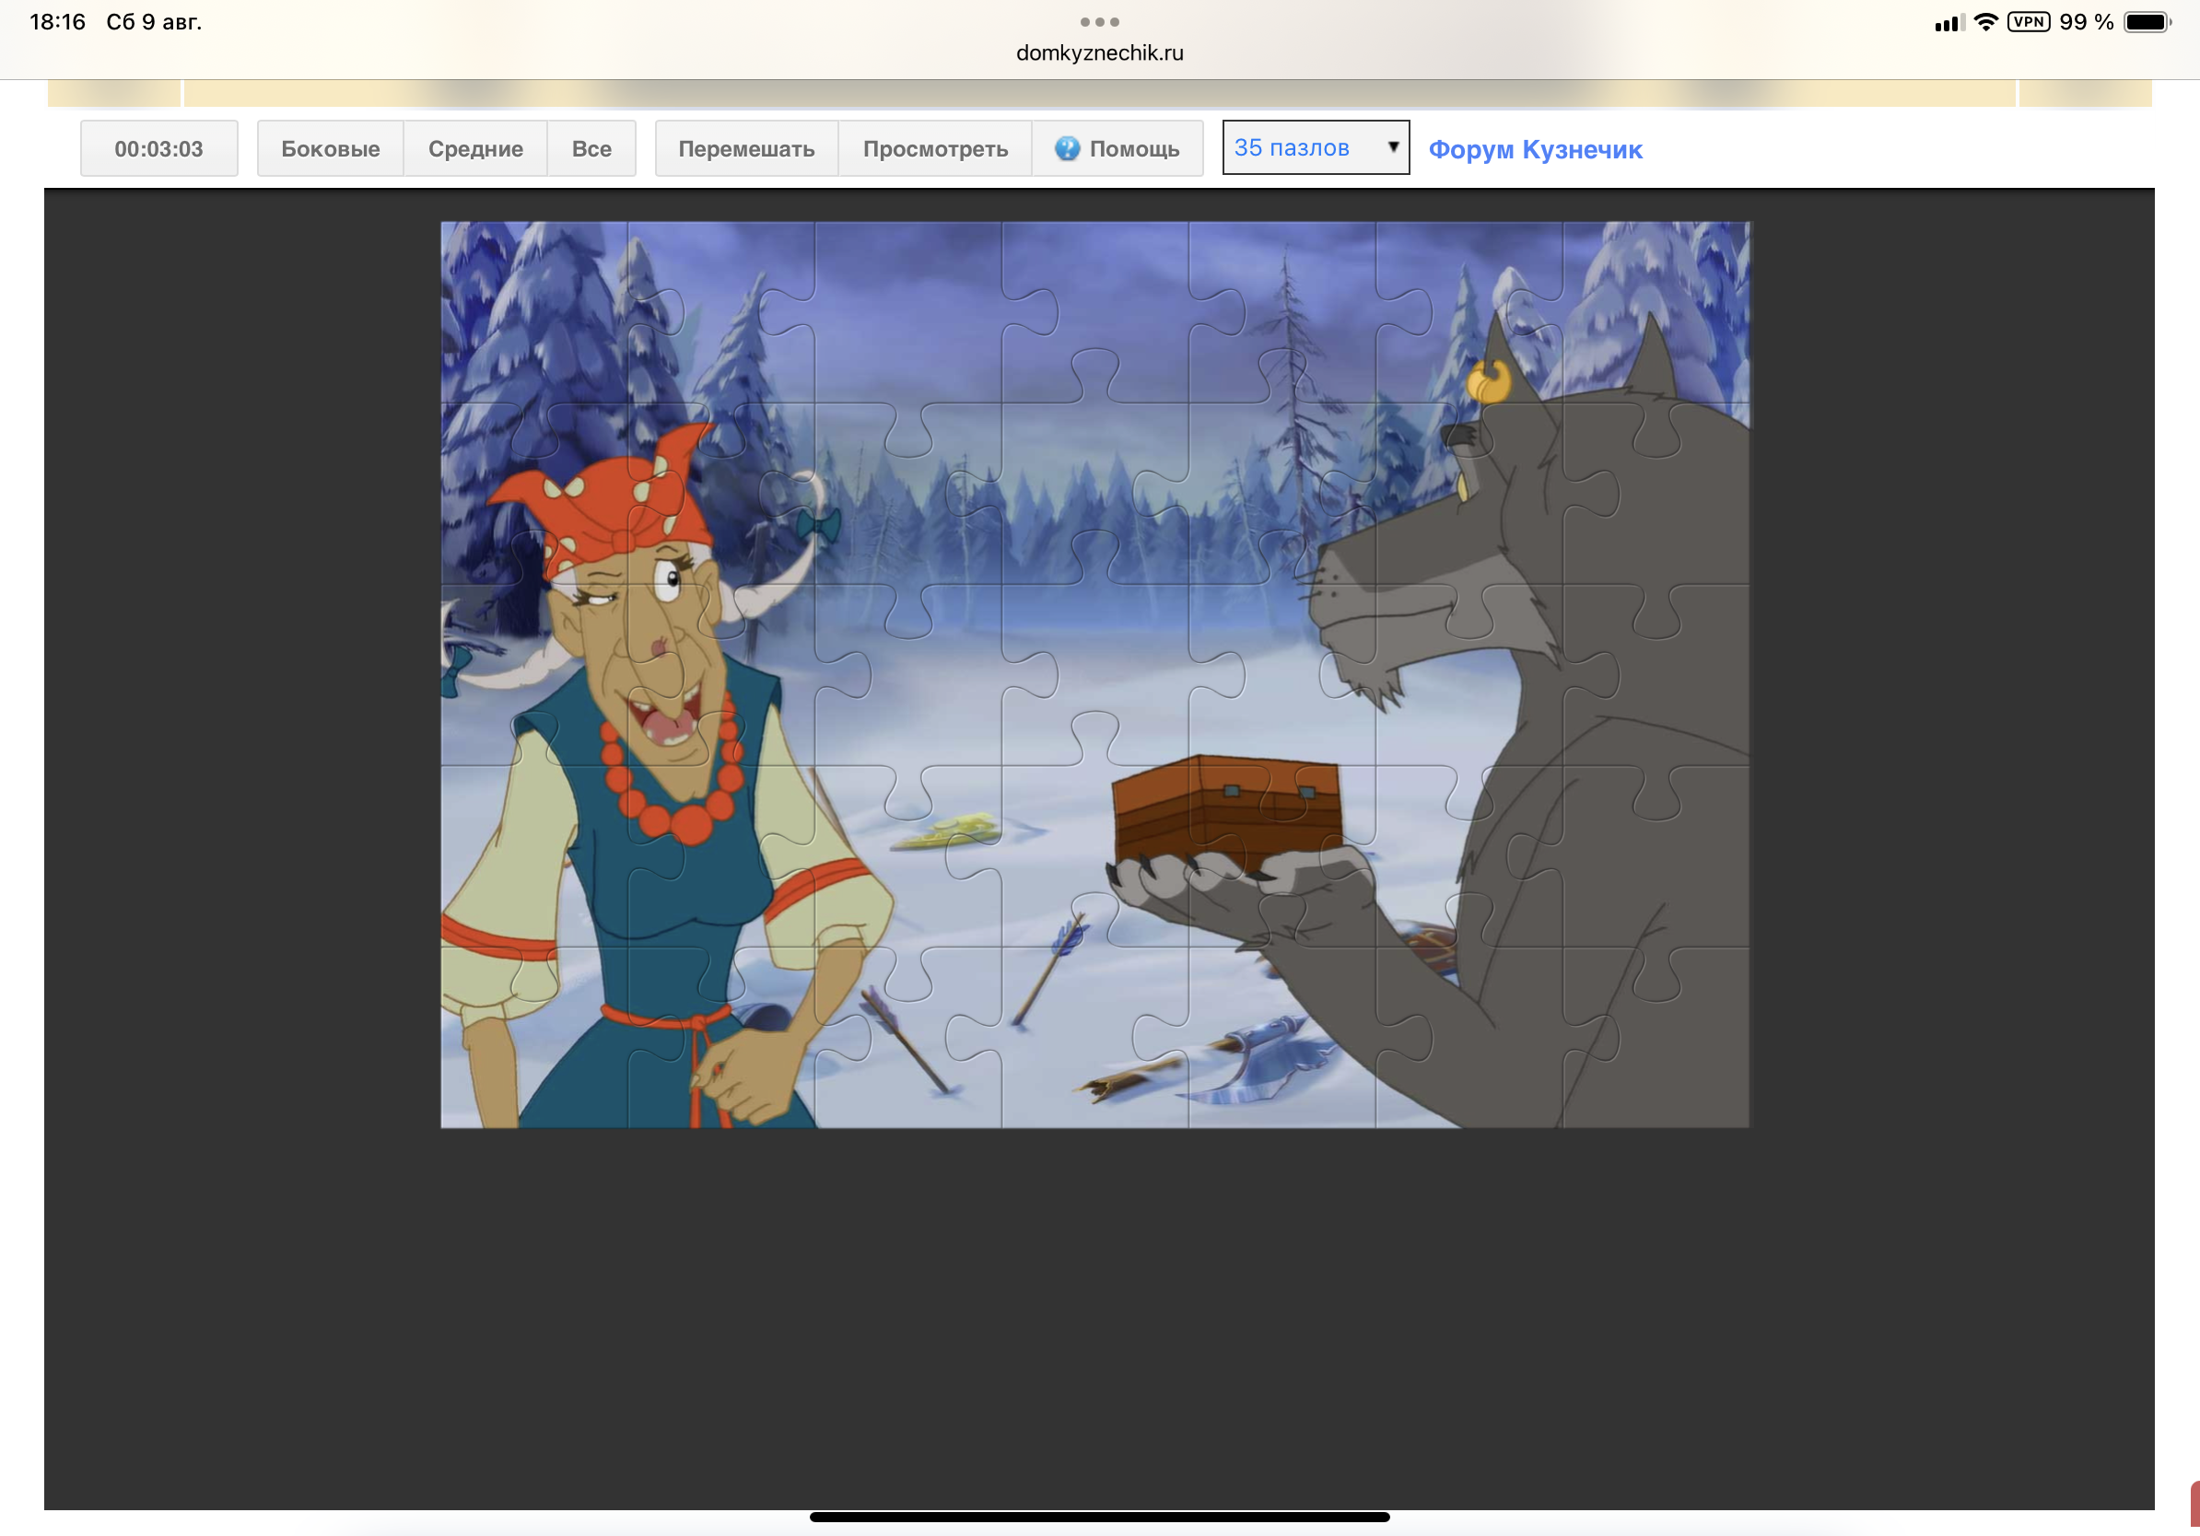Screen dimensions: 2200x1536
Task: Open Помощь help button
Action: 1118,148
